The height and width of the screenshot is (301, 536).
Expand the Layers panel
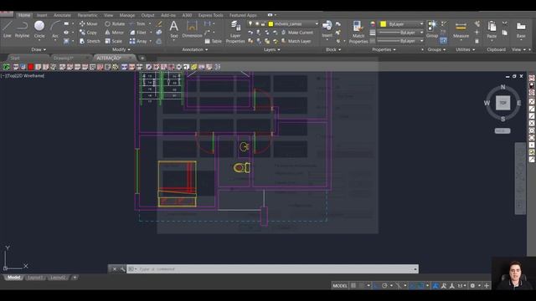[x=272, y=49]
